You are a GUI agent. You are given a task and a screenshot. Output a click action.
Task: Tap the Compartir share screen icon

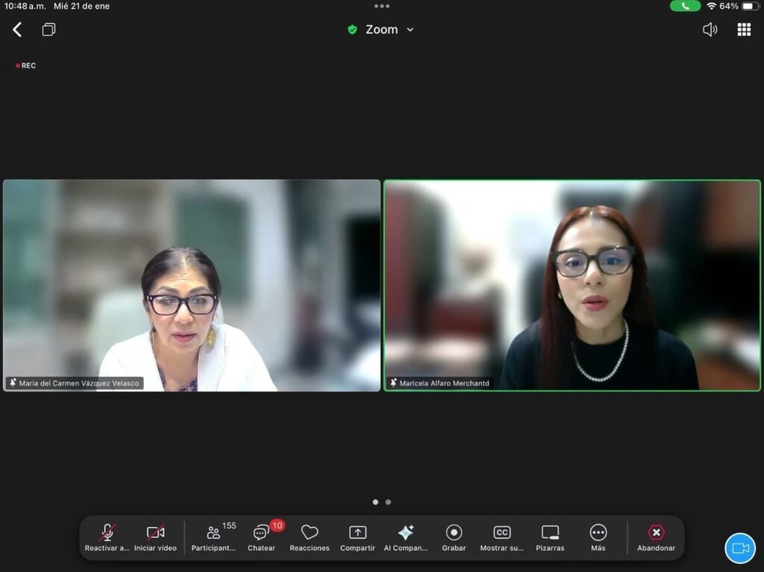[357, 537]
